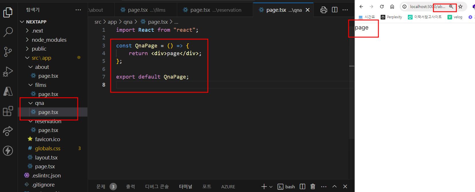This screenshot has width=475, height=192.
Task: Bookmark this page with the star icon
Action: (460, 7)
